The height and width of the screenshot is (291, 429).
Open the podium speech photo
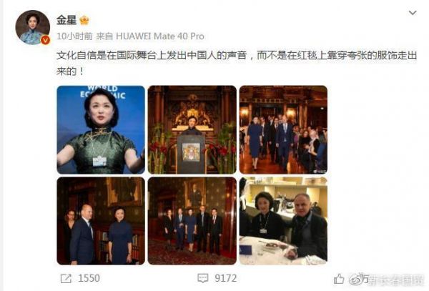[192, 129]
